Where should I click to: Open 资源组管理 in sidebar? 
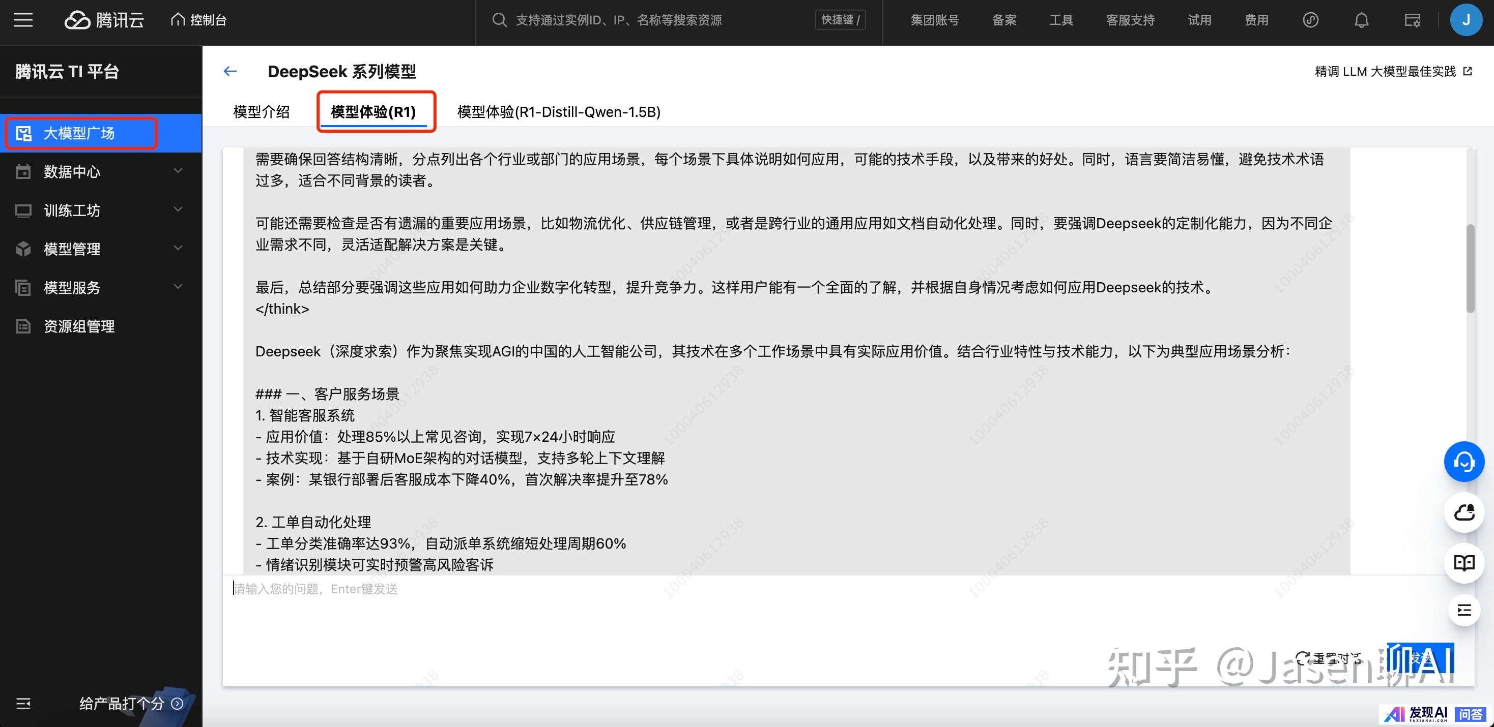point(101,326)
